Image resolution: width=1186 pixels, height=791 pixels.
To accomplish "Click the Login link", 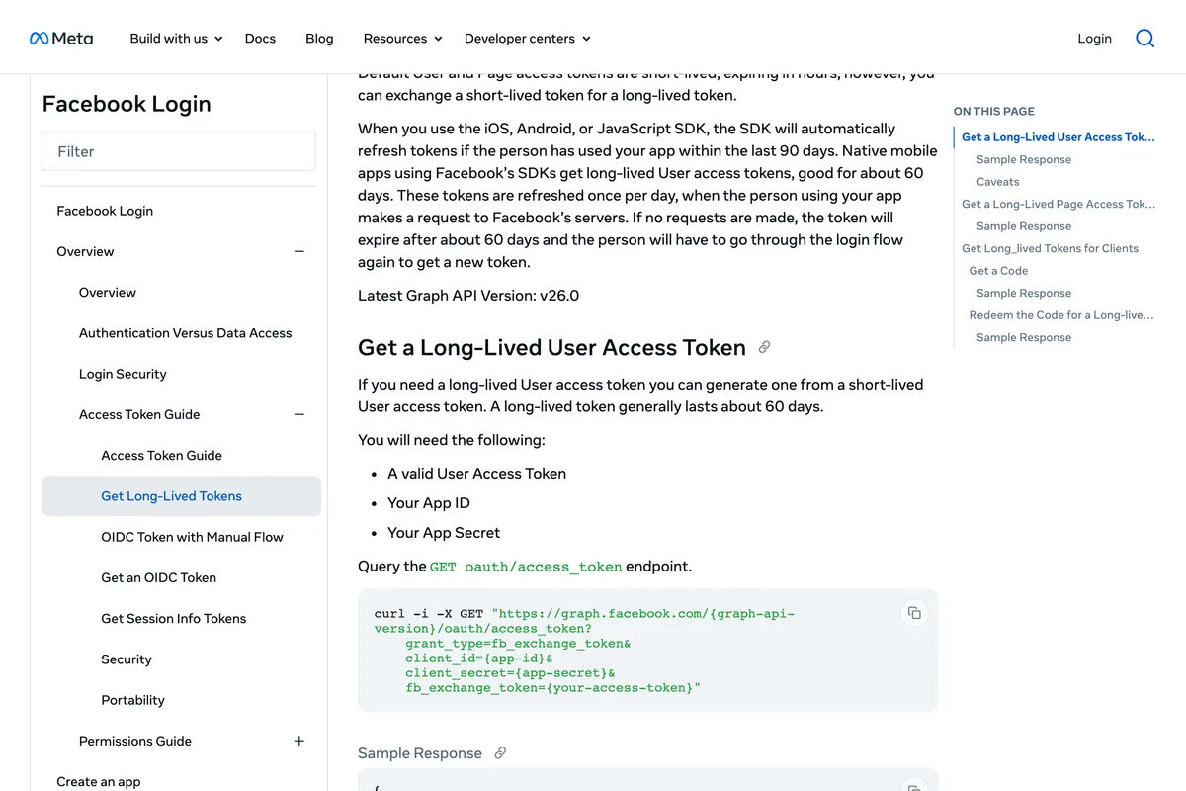I will click(x=1094, y=39).
